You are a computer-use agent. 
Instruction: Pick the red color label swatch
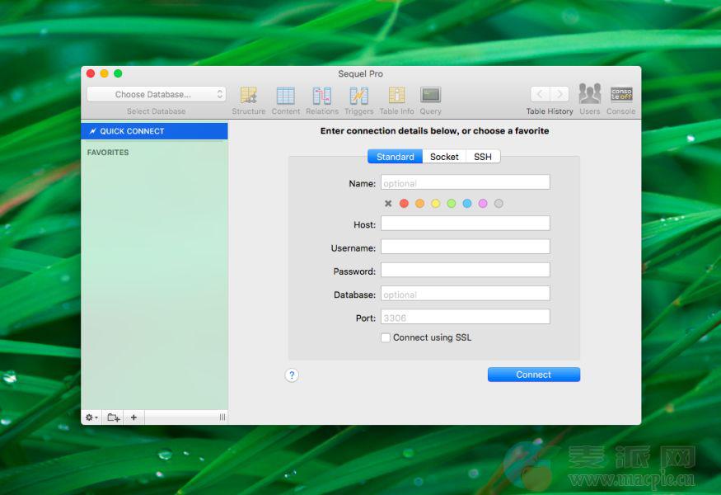[x=404, y=204]
